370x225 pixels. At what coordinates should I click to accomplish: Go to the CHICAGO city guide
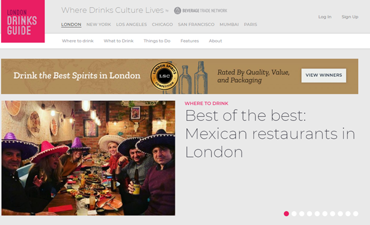click(162, 24)
